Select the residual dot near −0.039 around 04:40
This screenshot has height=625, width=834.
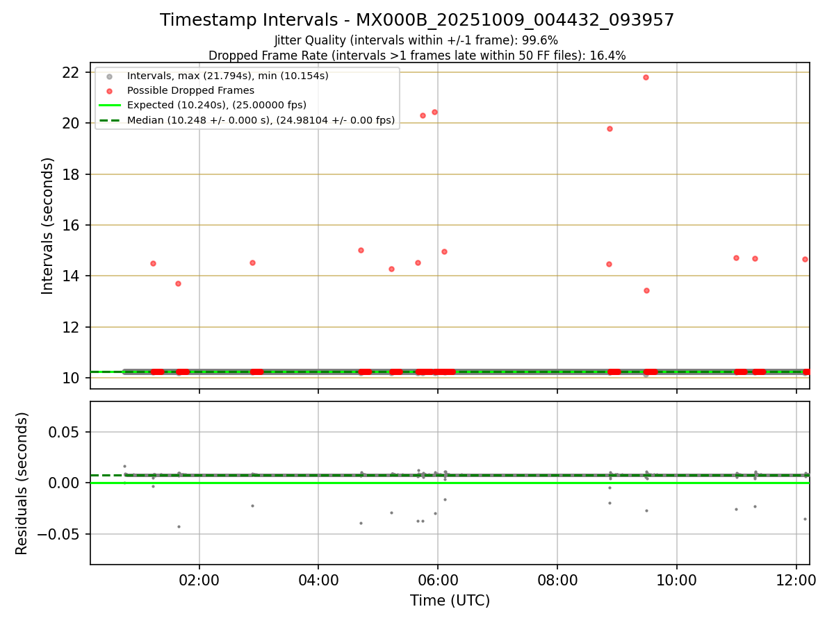[x=361, y=523]
